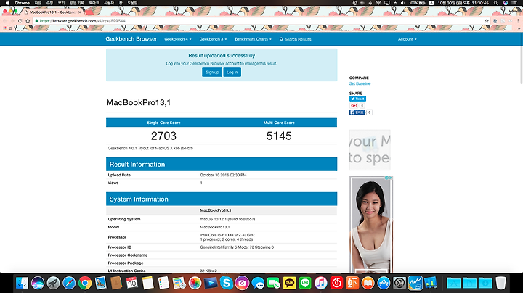Open Finder from the dock
Image resolution: width=523 pixels, height=293 pixels.
22,283
